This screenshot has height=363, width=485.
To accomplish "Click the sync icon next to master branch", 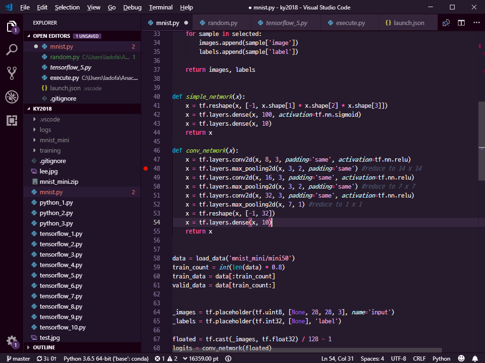I will pos(39,358).
